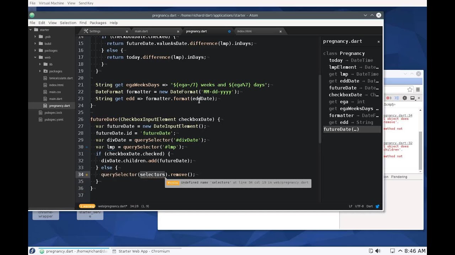Click the line 34 warning gutter dot
This screenshot has height=255, width=455.
[86, 175]
